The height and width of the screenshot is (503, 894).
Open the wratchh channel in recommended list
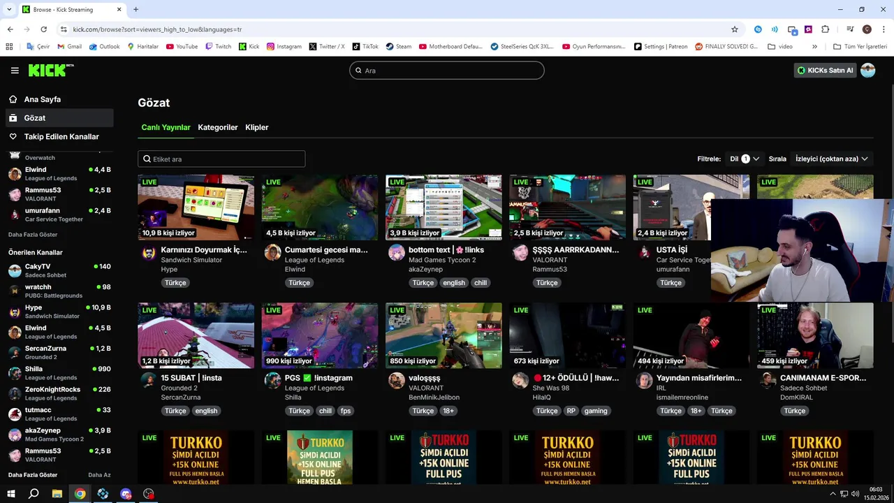pyautogui.click(x=59, y=291)
